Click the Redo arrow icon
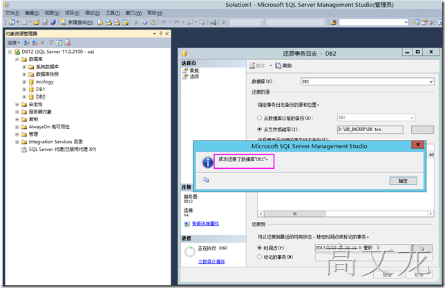 (x=176, y=22)
